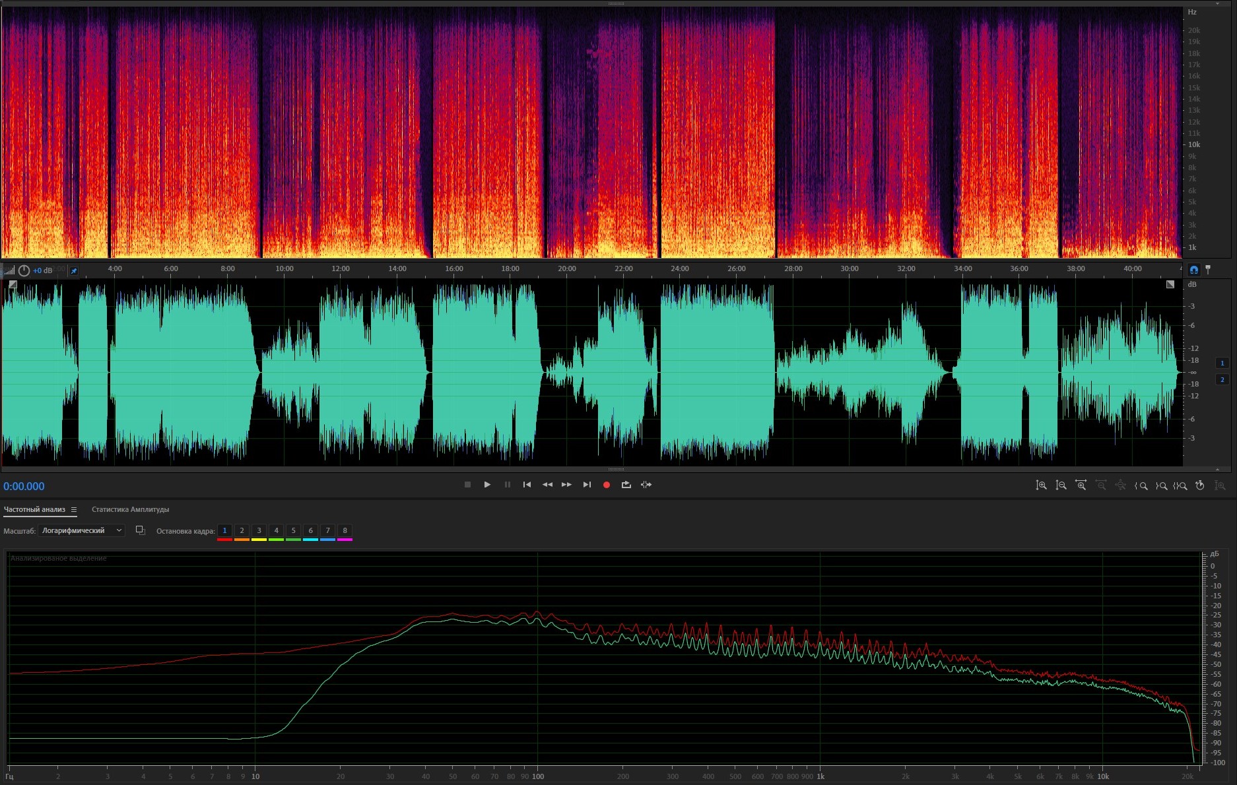1237x785 pixels.
Task: Click the 0:00.000 timecode display
Action: [x=24, y=487]
